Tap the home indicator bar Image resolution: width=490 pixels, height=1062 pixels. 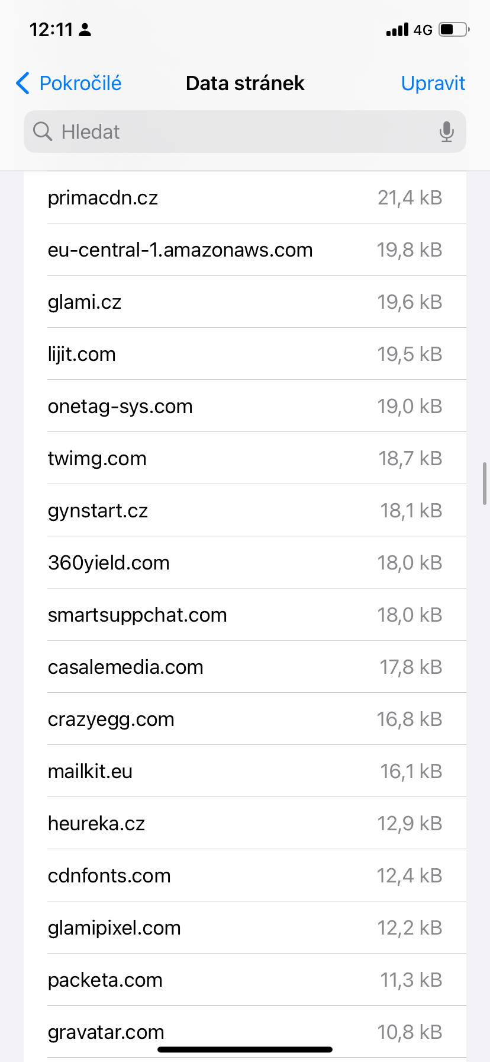click(245, 1050)
